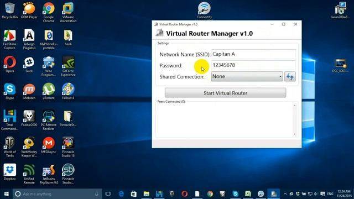354x199 pixels.
Task: Select Wise Program desktop icon
Action: pos(49,66)
